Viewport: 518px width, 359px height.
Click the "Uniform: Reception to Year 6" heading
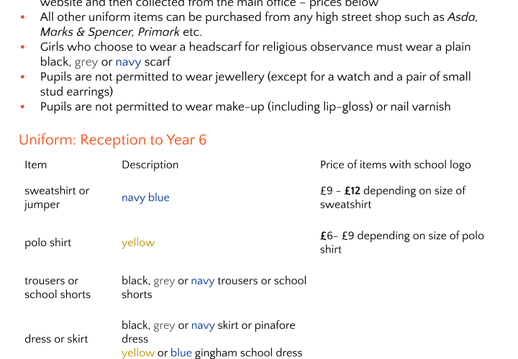click(112, 140)
